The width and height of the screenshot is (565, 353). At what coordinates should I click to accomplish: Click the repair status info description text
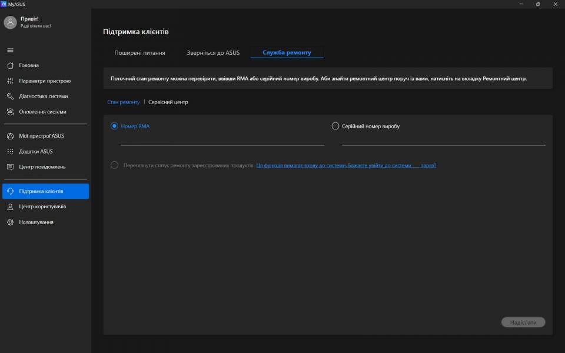(x=318, y=78)
